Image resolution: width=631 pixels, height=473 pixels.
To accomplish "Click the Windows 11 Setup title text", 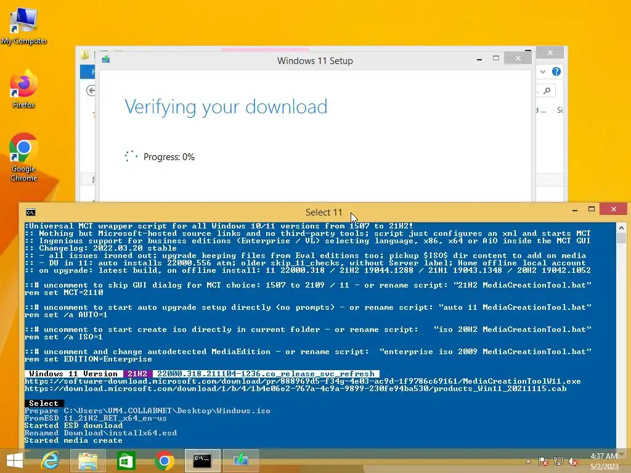I will [315, 61].
